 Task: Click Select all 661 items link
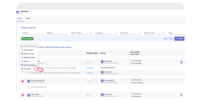[x=52, y=47]
